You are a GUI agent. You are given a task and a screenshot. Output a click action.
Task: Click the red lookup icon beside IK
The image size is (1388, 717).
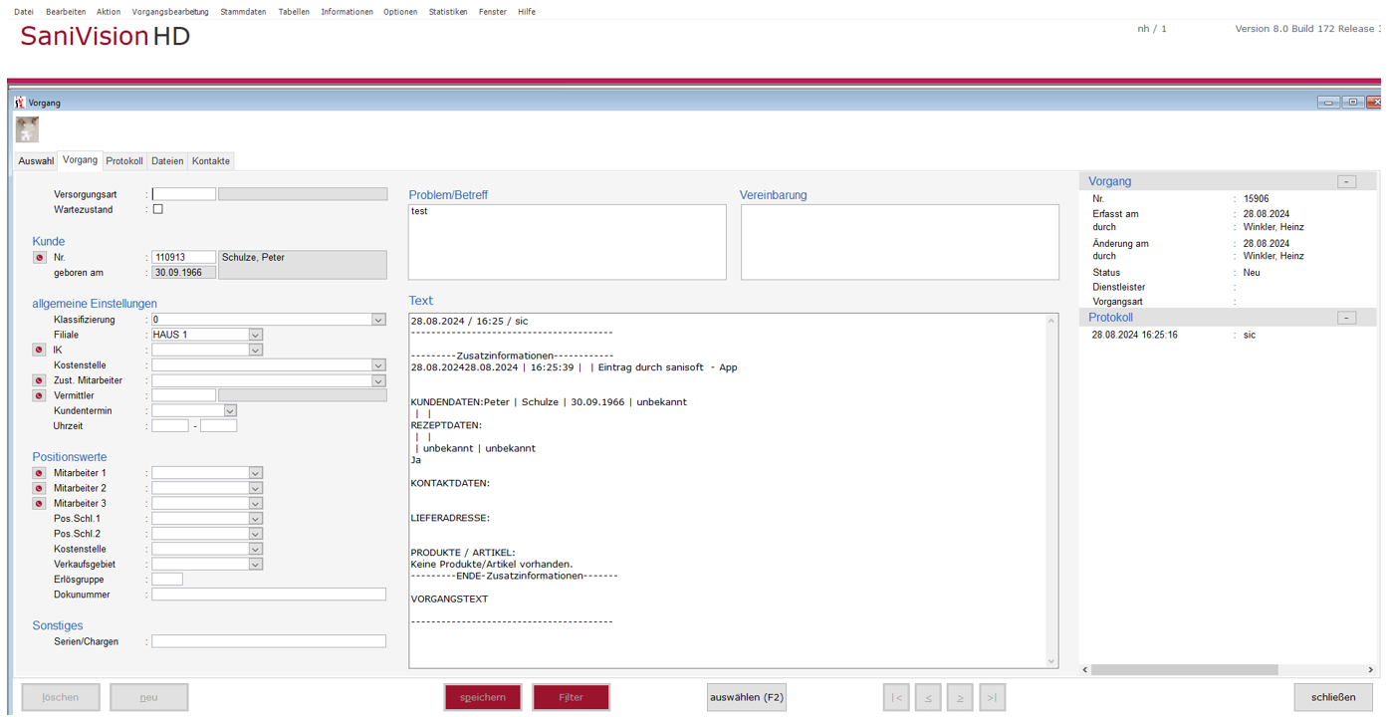[39, 351]
